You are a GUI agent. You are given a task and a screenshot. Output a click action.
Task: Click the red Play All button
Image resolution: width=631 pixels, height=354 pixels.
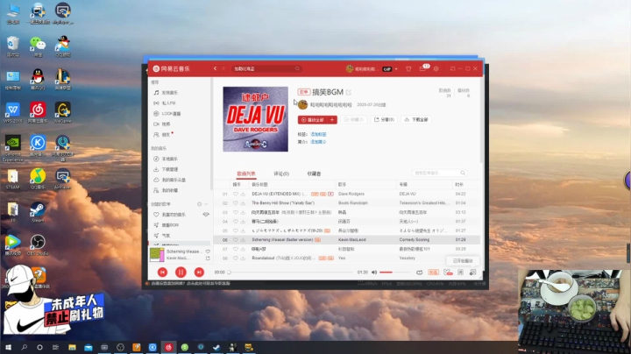(x=313, y=119)
